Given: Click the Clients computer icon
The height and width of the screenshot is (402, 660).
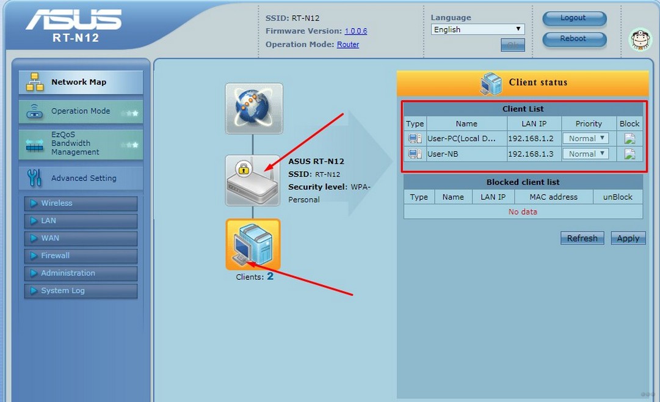Looking at the screenshot, I should pos(253,244).
